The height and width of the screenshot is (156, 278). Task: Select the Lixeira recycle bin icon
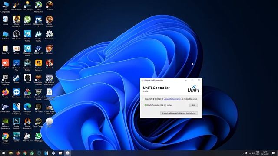[x=5, y=20]
